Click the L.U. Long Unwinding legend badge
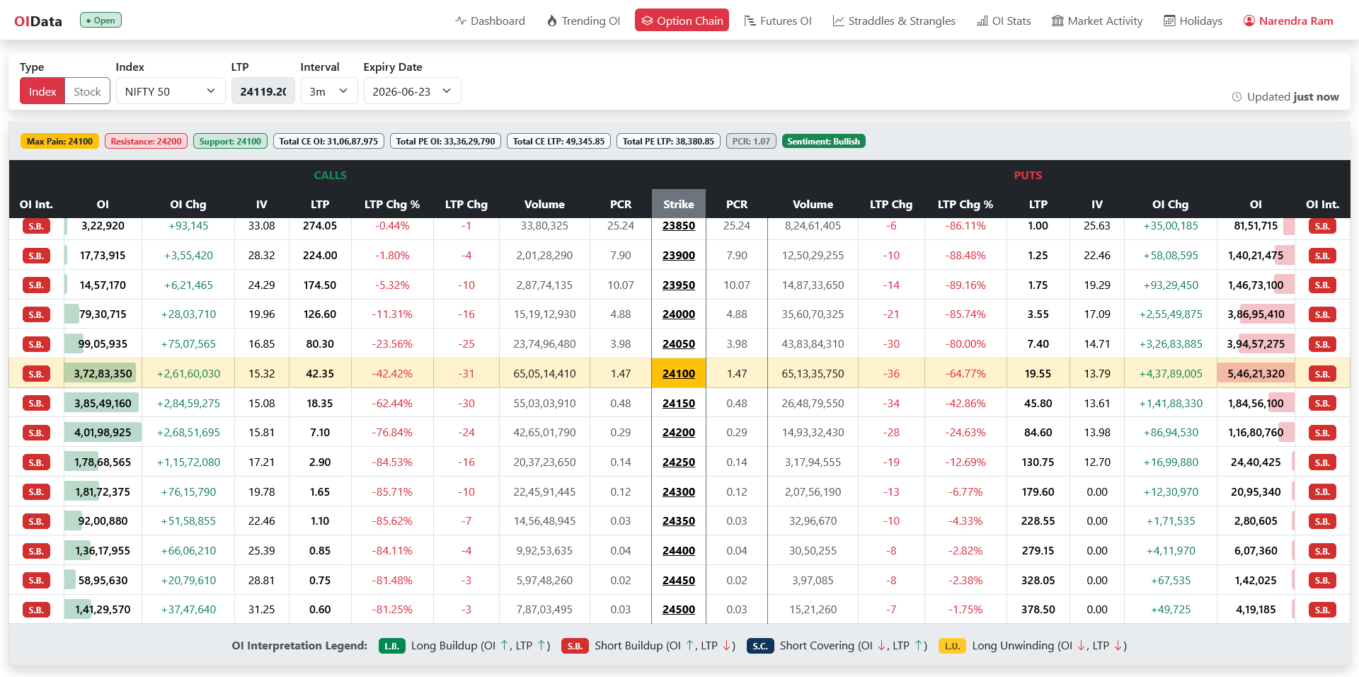This screenshot has height=677, width=1359. click(x=952, y=646)
